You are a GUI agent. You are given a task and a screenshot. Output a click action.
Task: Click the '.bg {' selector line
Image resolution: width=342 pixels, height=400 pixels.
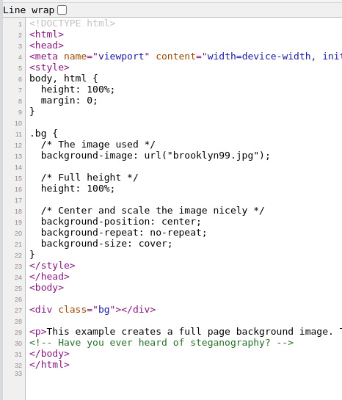[x=43, y=134]
